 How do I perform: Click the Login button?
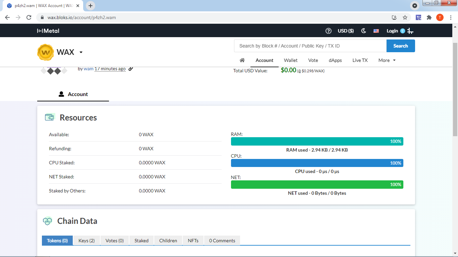point(392,31)
